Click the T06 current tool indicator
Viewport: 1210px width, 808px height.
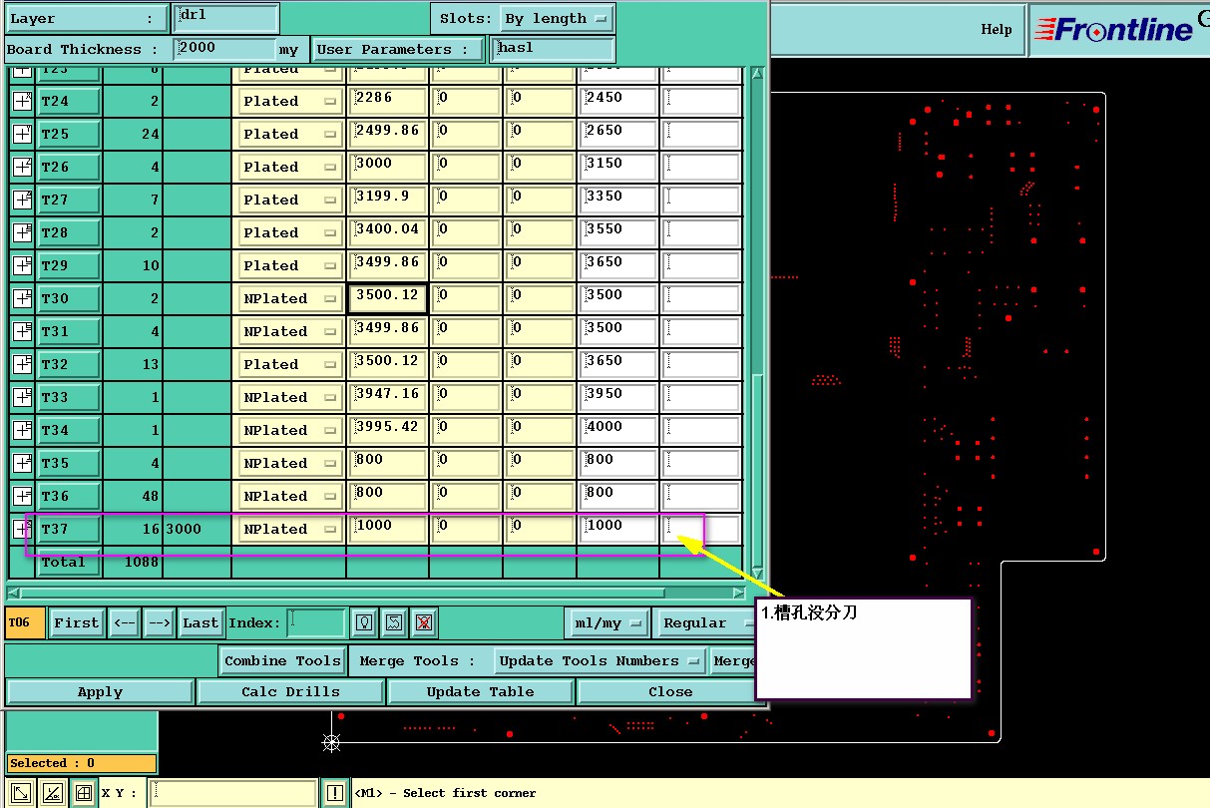point(24,623)
